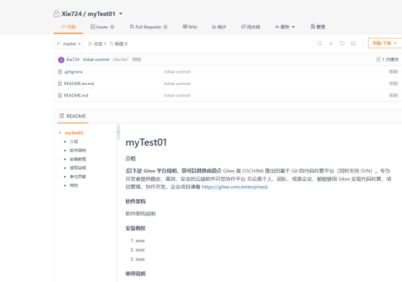402x282 pixels.
Task: Open the 统计 statistics tab
Action: coord(219,27)
